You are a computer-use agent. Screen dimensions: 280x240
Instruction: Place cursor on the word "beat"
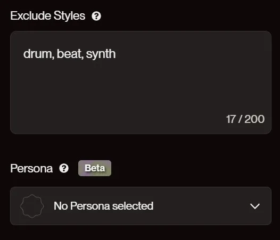tap(69, 54)
